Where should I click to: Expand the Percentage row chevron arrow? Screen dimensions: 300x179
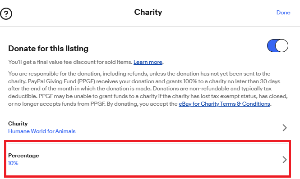coord(285,160)
